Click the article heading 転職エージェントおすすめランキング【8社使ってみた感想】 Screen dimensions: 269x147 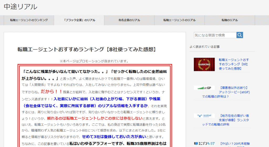pos(87,49)
